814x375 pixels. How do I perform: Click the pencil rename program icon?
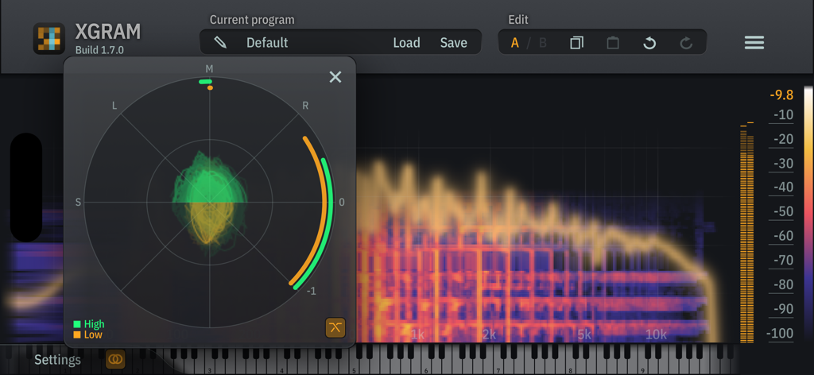(220, 43)
